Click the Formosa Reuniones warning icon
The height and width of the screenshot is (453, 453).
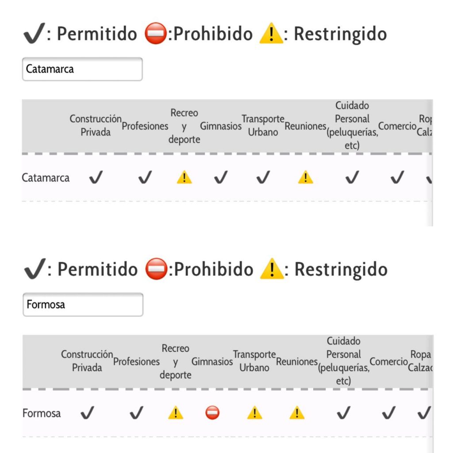point(297,413)
